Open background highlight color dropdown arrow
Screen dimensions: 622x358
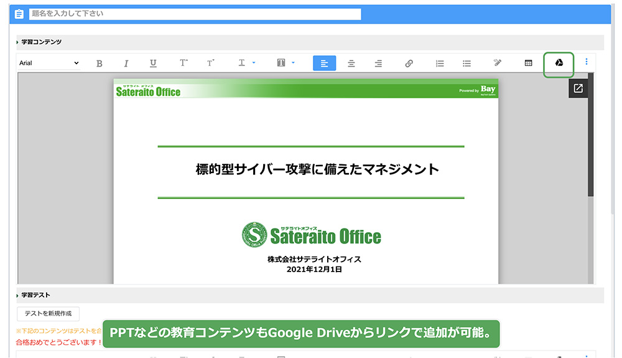(293, 63)
